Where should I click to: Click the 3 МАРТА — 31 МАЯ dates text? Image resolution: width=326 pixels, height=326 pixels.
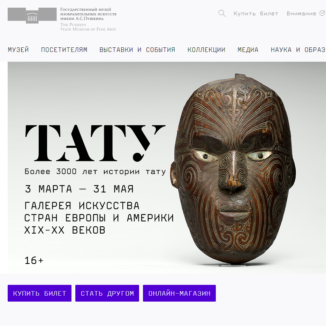coord(79,189)
